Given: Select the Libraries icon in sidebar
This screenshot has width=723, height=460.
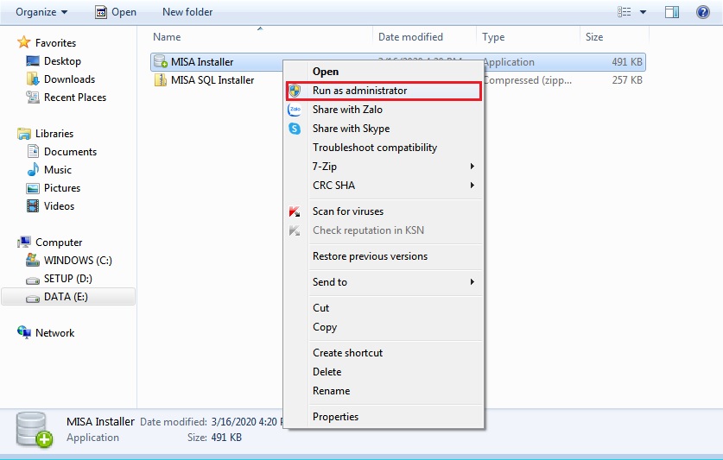Looking at the screenshot, I should [x=23, y=134].
